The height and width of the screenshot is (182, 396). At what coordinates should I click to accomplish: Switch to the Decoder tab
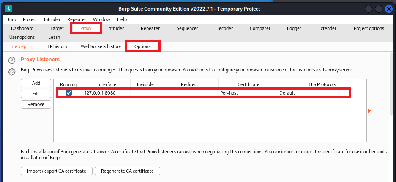pyautogui.click(x=224, y=28)
